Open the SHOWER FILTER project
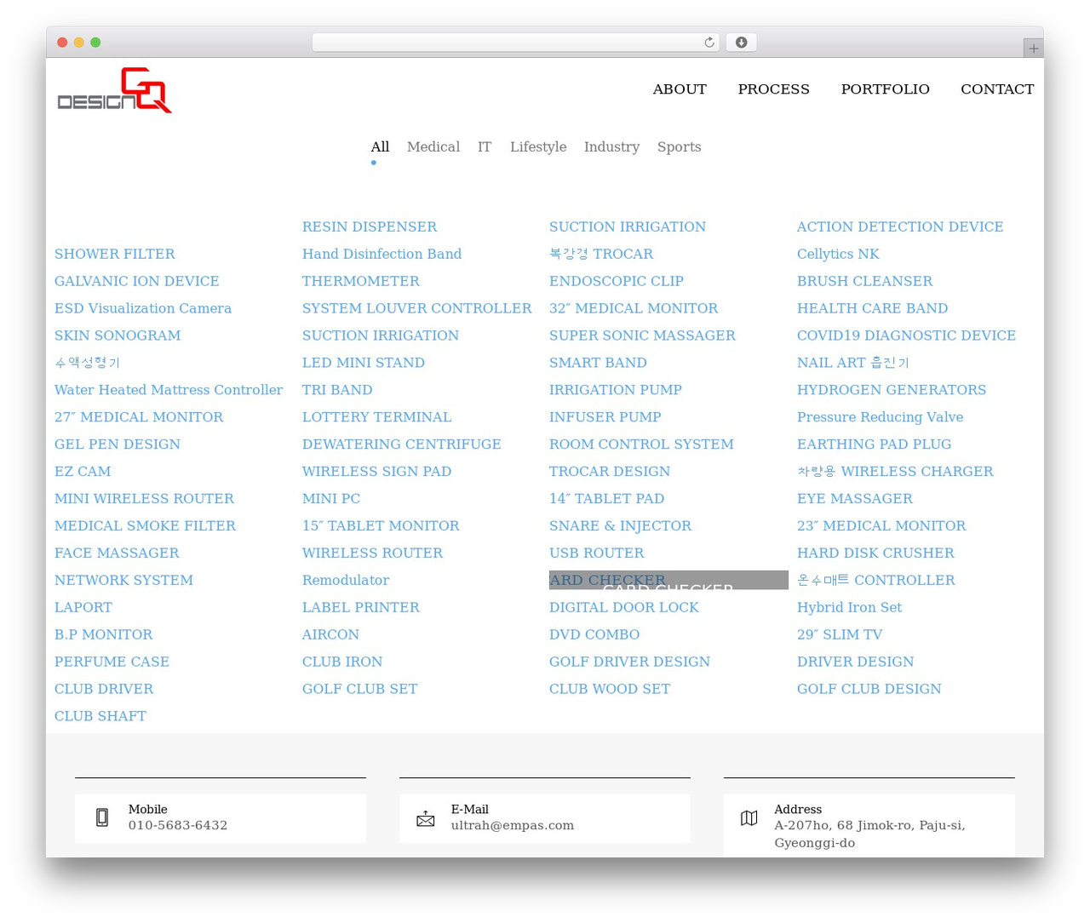The width and height of the screenshot is (1090, 923). pos(115,254)
